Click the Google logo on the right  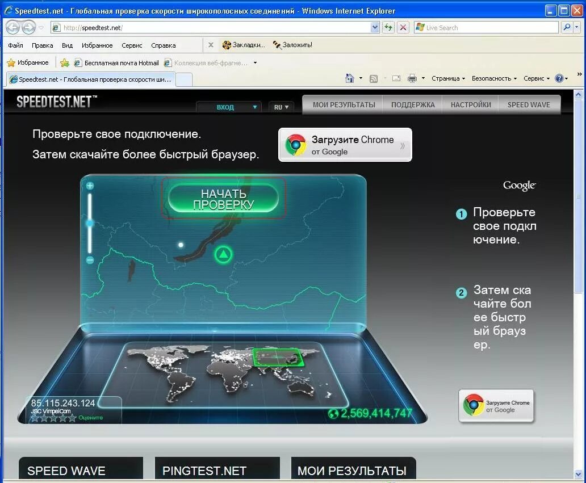pos(519,185)
